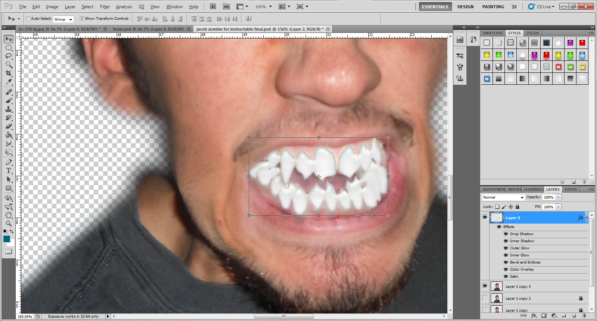Open the Filter menu
The width and height of the screenshot is (597, 321).
[105, 7]
